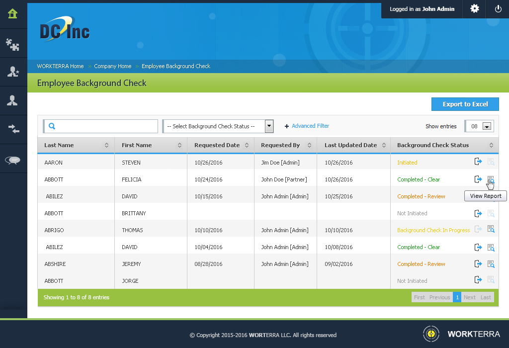The image size is (509, 348).
Task: Click First pagination button
Action: point(419,297)
